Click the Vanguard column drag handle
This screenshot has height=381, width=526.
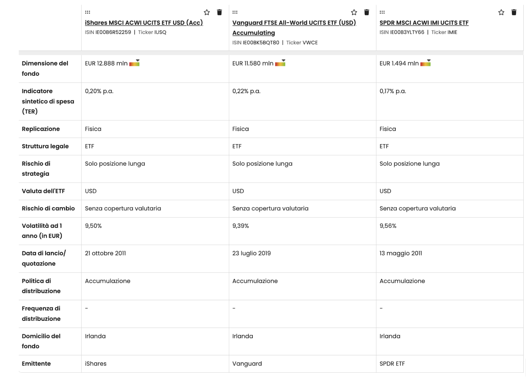click(235, 12)
